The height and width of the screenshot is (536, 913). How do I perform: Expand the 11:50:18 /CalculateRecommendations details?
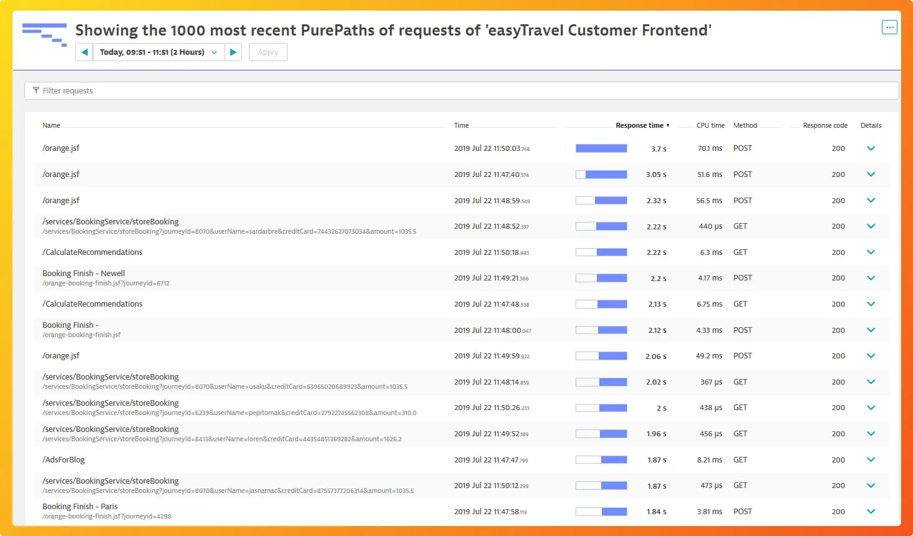(871, 252)
